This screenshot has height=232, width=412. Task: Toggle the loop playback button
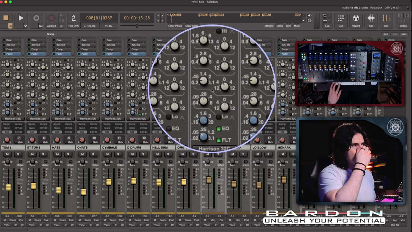36,18
